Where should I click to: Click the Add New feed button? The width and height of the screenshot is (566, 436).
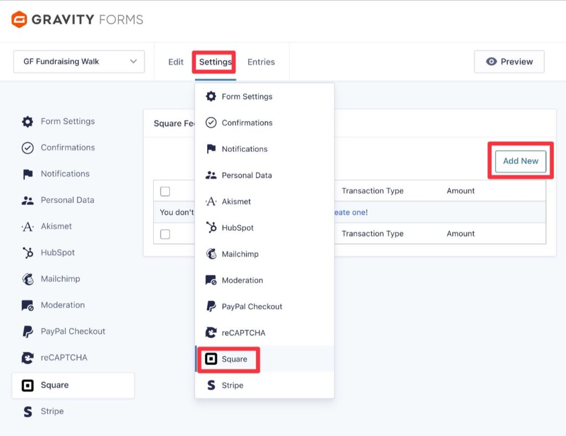point(521,161)
